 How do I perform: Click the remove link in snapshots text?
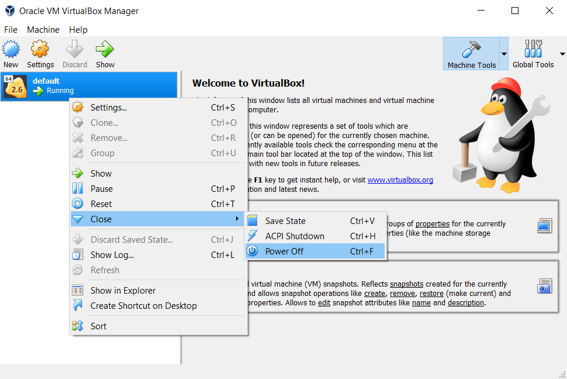tap(403, 293)
